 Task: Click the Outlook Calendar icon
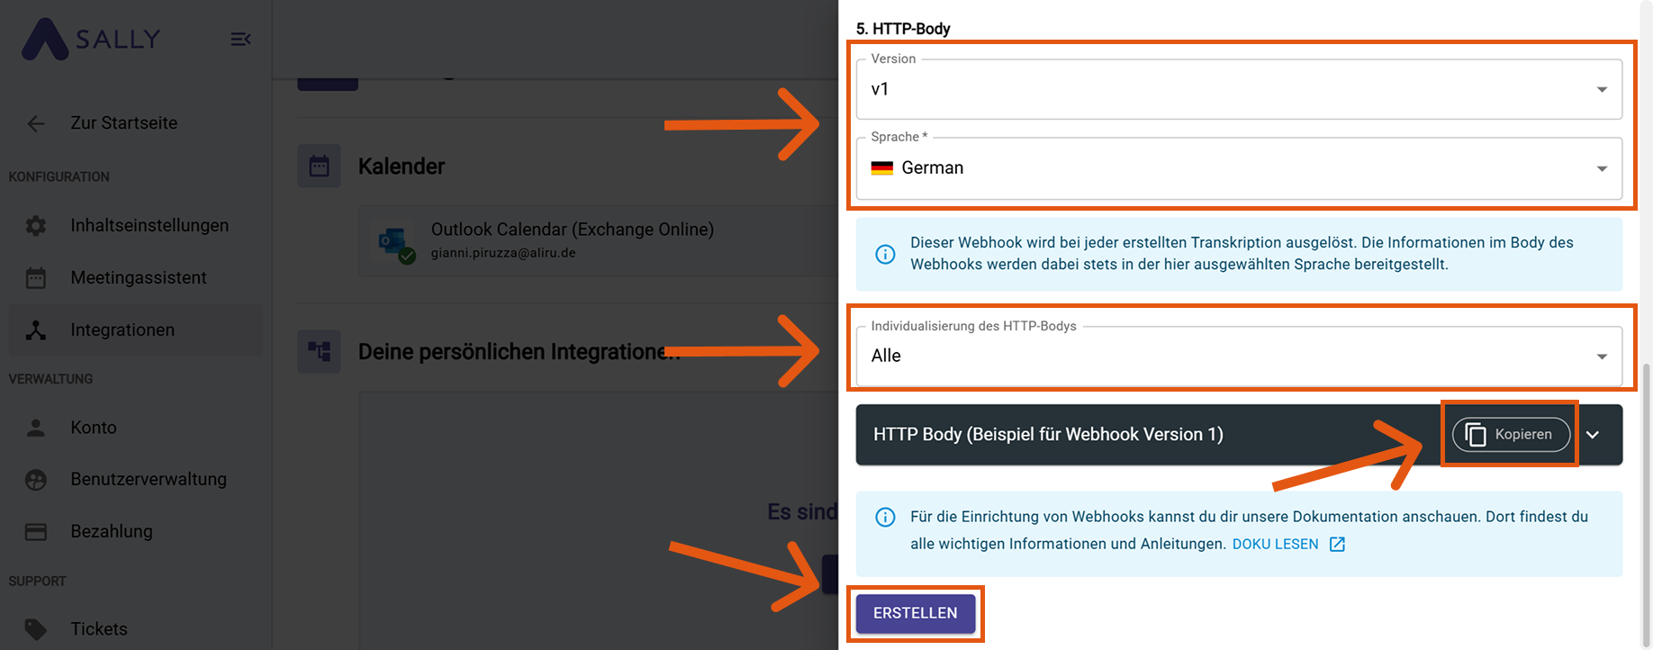(x=393, y=241)
